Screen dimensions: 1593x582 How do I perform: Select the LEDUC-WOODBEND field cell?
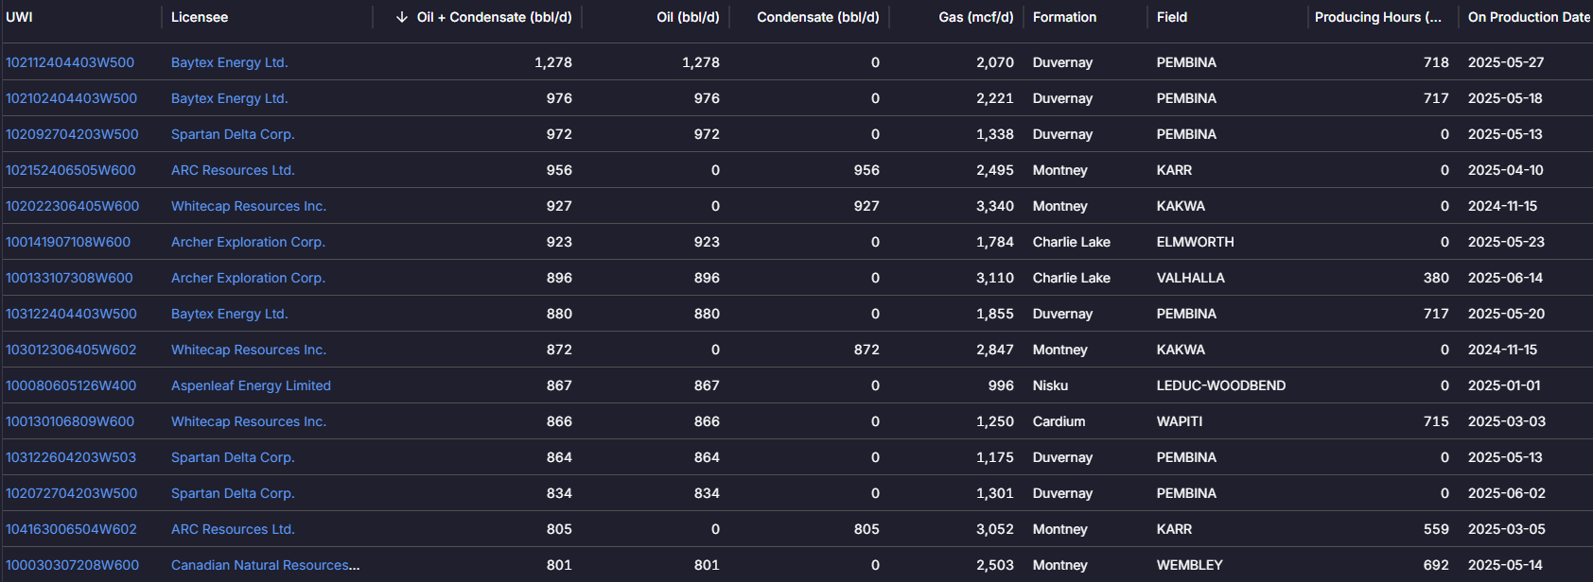(x=1221, y=385)
